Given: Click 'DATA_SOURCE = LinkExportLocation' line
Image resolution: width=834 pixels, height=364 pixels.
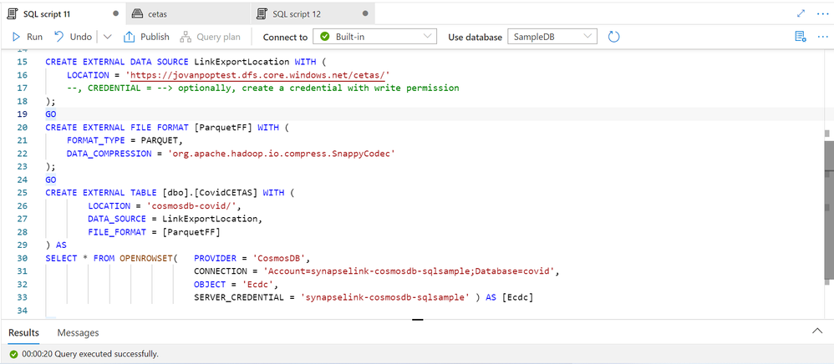Looking at the screenshot, I should tap(175, 219).
